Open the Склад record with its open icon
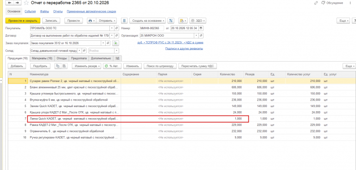This screenshot has width=356, height=170. pos(84,50)
